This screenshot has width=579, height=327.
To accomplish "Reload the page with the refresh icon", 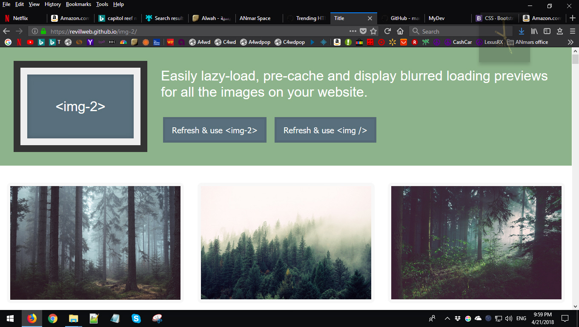I will pos(387,31).
